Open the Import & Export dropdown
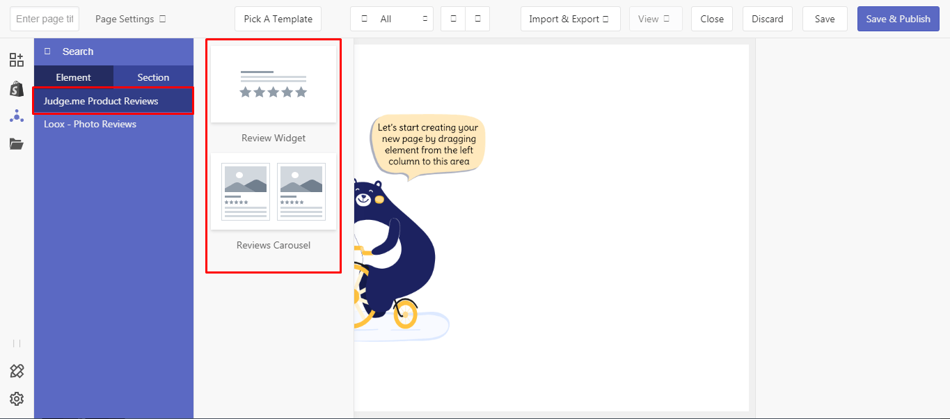 (570, 19)
